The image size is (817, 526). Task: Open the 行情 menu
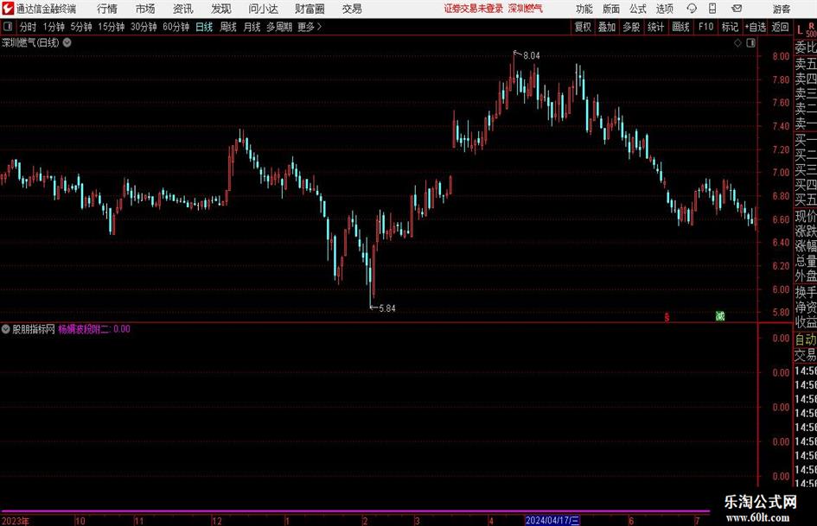click(107, 9)
